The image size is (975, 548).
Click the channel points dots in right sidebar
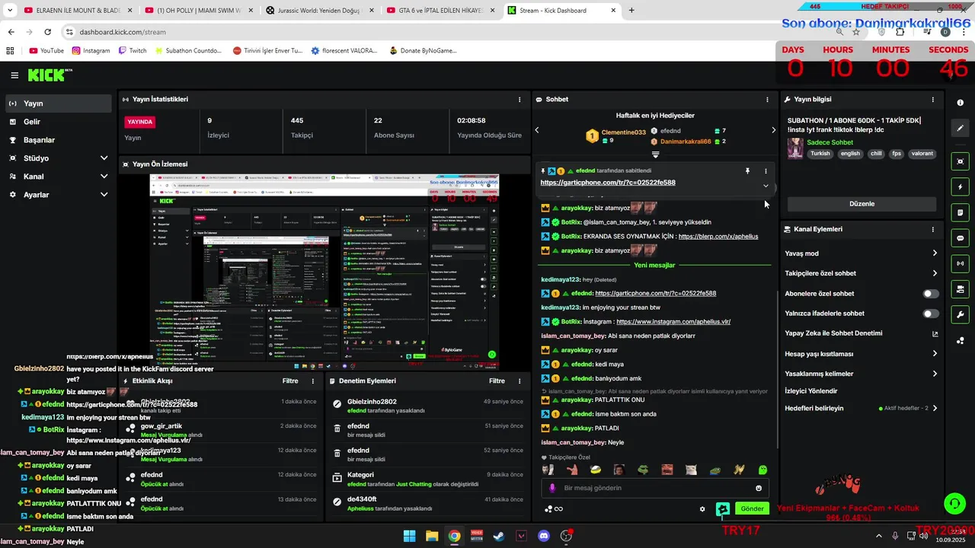click(x=961, y=340)
